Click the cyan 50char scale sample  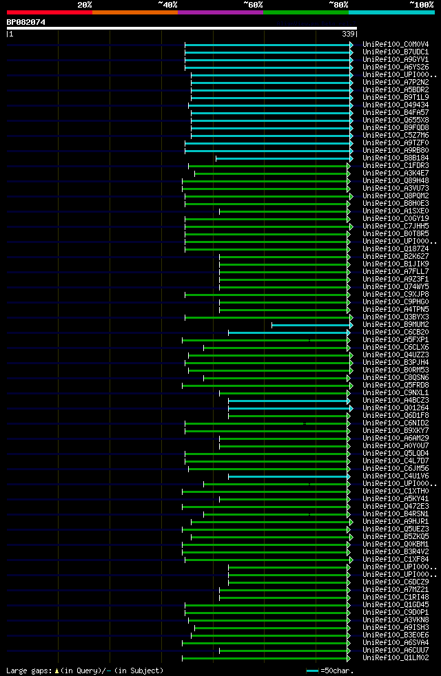click(312, 670)
